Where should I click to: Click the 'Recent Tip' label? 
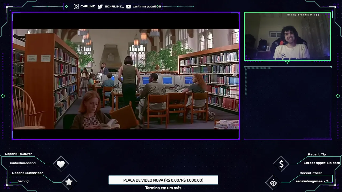pyautogui.click(x=317, y=154)
